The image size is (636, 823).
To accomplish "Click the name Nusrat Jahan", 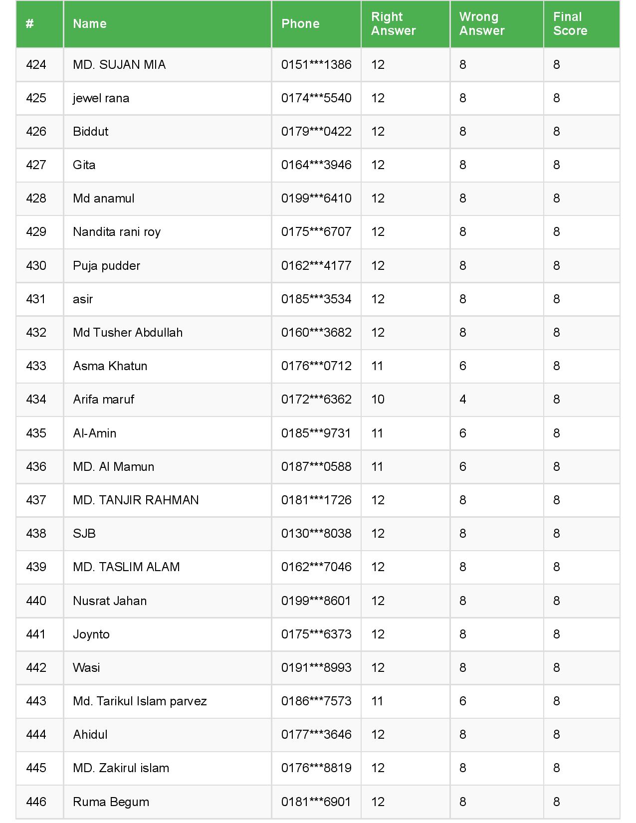I will pyautogui.click(x=110, y=601).
